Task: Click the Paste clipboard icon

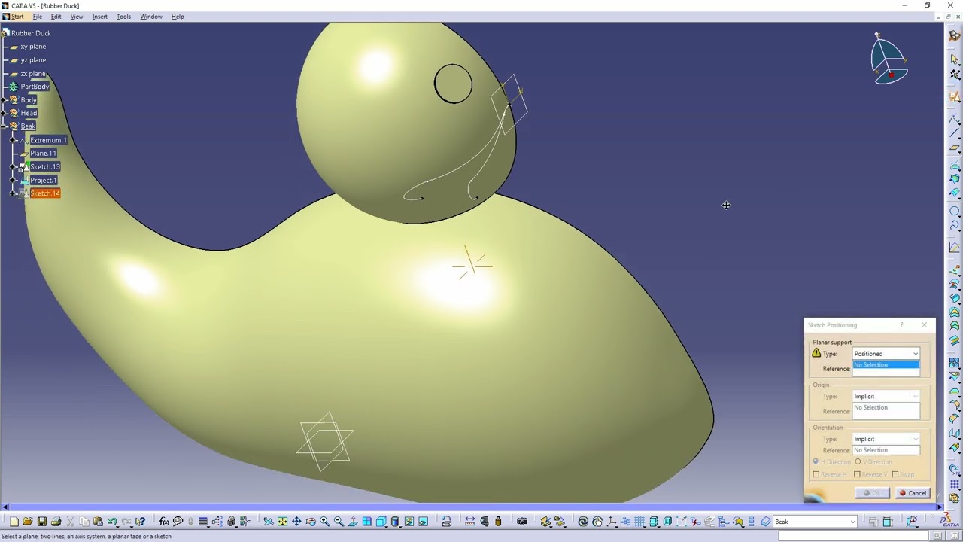Action: 98,522
